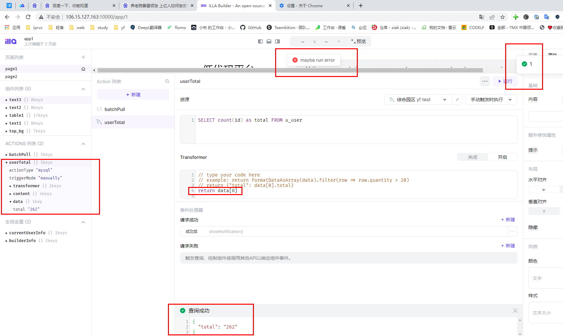Image resolution: width=563 pixels, height=336 pixels.
Task: Click the ILLA logo icon
Action: [11, 41]
